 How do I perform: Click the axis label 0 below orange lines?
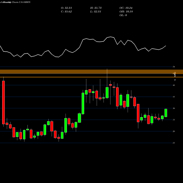(175, 80)
